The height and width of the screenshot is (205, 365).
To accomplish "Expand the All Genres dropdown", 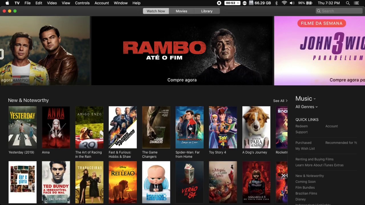I will (x=307, y=107).
